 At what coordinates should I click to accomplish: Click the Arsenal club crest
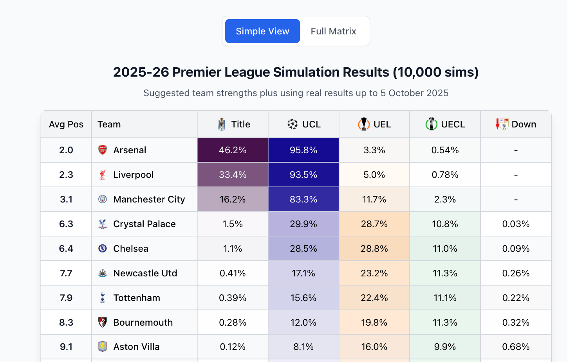click(x=103, y=150)
